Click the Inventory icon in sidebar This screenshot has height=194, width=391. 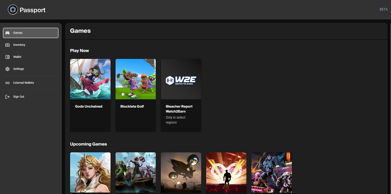(x=7, y=45)
